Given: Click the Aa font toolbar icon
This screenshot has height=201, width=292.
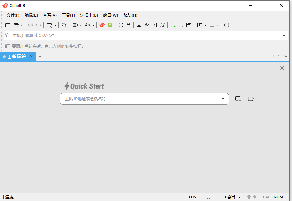Looking at the screenshot, I should [87, 25].
